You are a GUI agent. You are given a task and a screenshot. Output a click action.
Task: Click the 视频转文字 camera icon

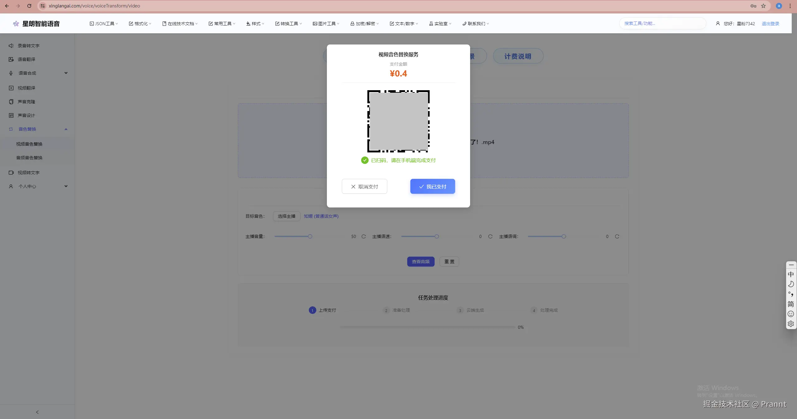[x=11, y=173]
